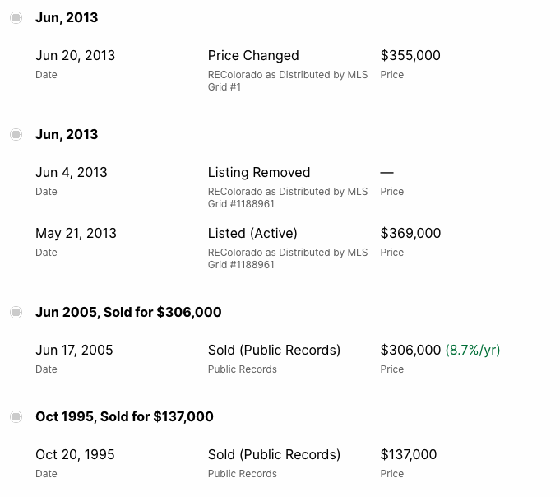
Task: Click the May 21, 2013 date
Action: click(76, 234)
